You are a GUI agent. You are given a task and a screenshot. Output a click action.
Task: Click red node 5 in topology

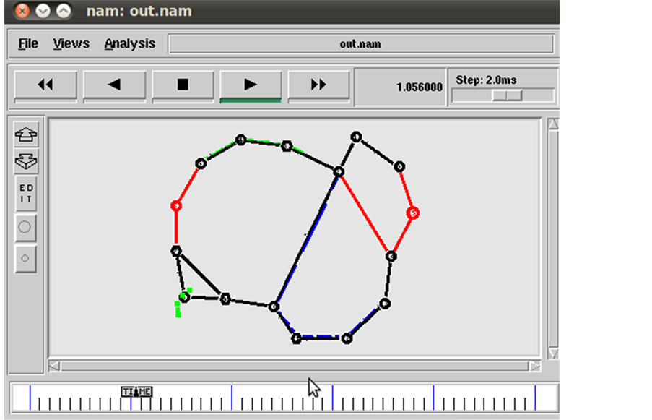click(x=412, y=213)
